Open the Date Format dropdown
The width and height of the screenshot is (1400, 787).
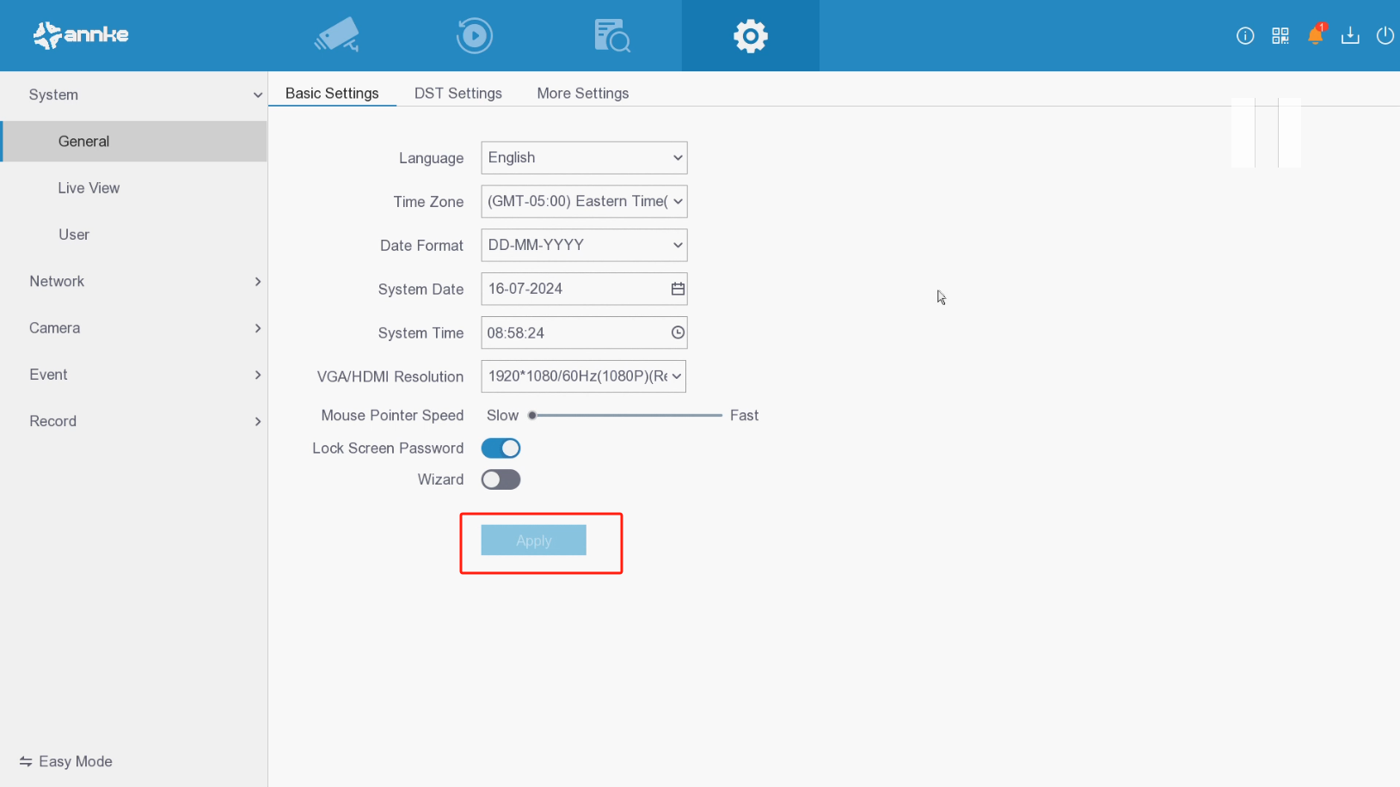coord(584,246)
